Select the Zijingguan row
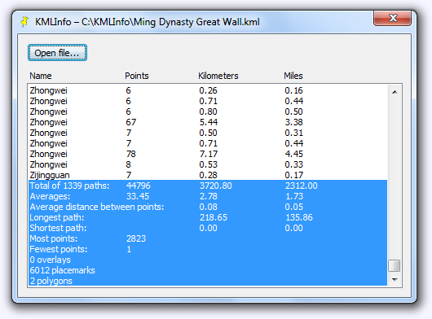432x319 pixels. [208, 175]
